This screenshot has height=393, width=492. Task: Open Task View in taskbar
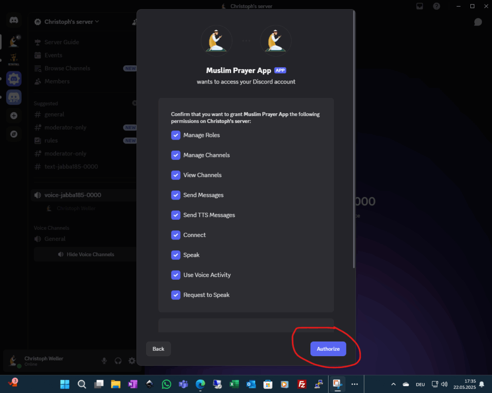point(99,384)
